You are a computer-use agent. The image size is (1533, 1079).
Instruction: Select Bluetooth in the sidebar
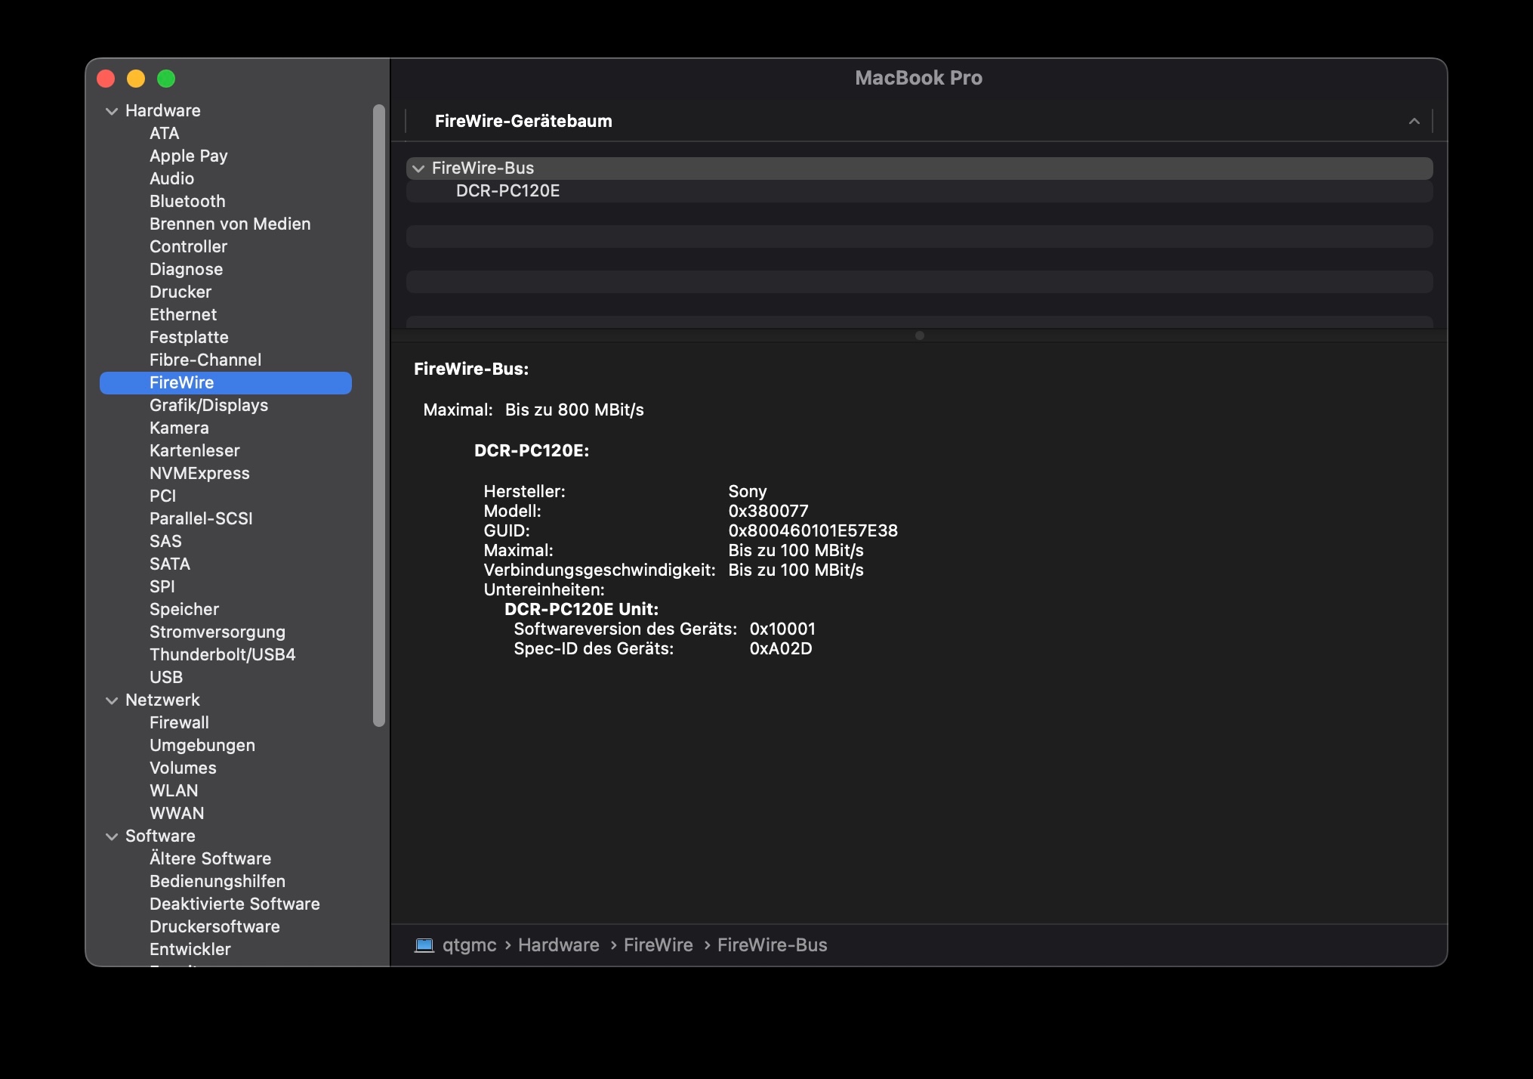point(187,201)
